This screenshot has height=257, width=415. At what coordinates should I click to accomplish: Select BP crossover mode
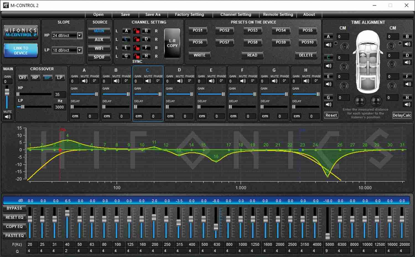coord(47,77)
